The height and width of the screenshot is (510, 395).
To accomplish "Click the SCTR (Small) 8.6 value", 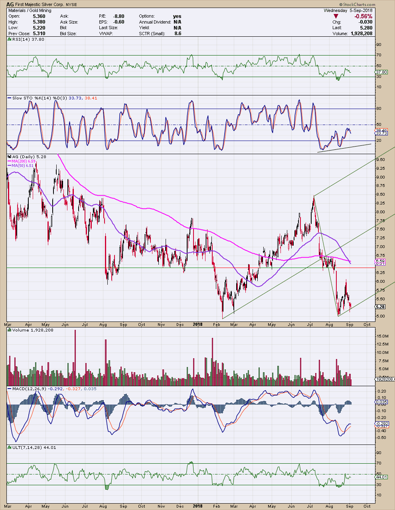I will tap(178, 34).
